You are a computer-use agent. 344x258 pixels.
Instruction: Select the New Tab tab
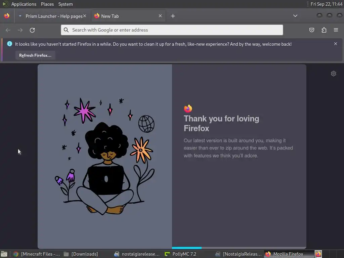(x=129, y=16)
